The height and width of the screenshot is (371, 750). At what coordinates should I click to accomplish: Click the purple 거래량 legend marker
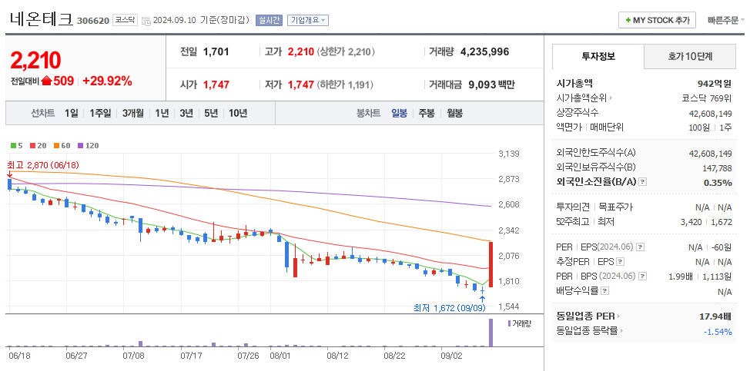pos(509,323)
